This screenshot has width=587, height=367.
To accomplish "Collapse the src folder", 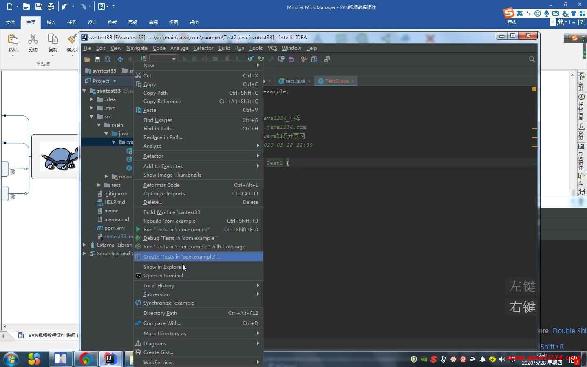I will click(92, 117).
